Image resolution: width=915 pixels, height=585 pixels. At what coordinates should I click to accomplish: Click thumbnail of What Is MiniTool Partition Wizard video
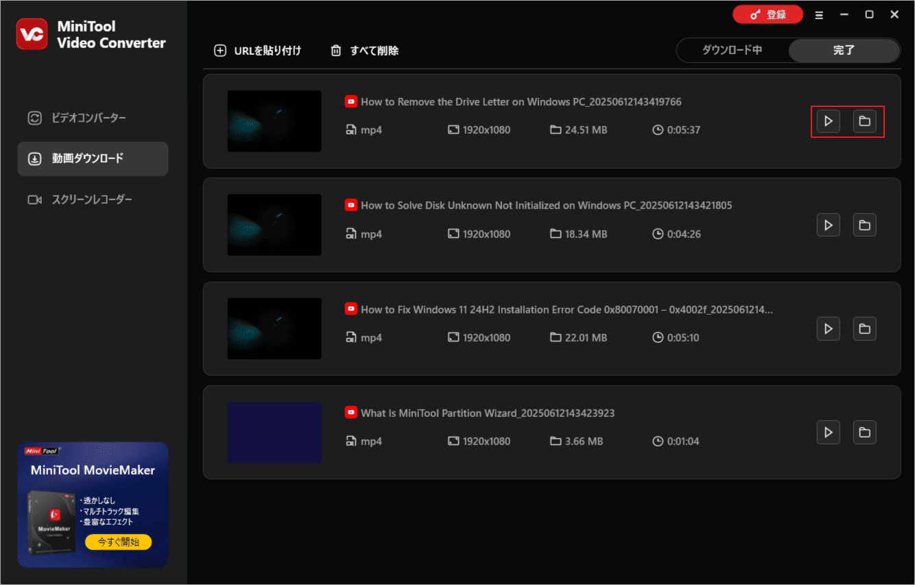274,432
